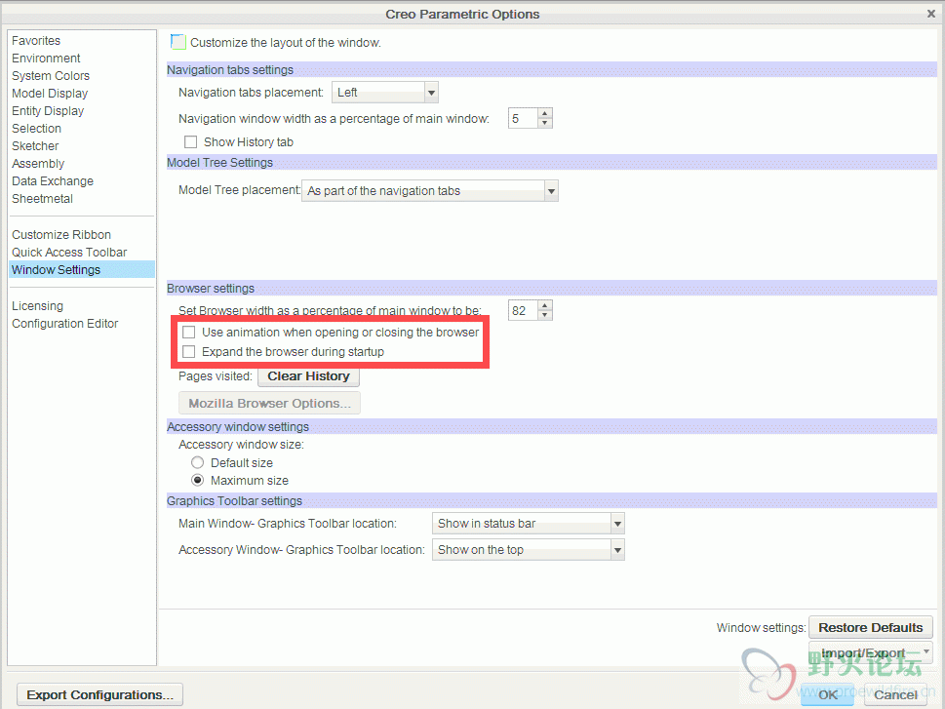Select Default size radio button
This screenshot has width=945, height=709.
197,462
